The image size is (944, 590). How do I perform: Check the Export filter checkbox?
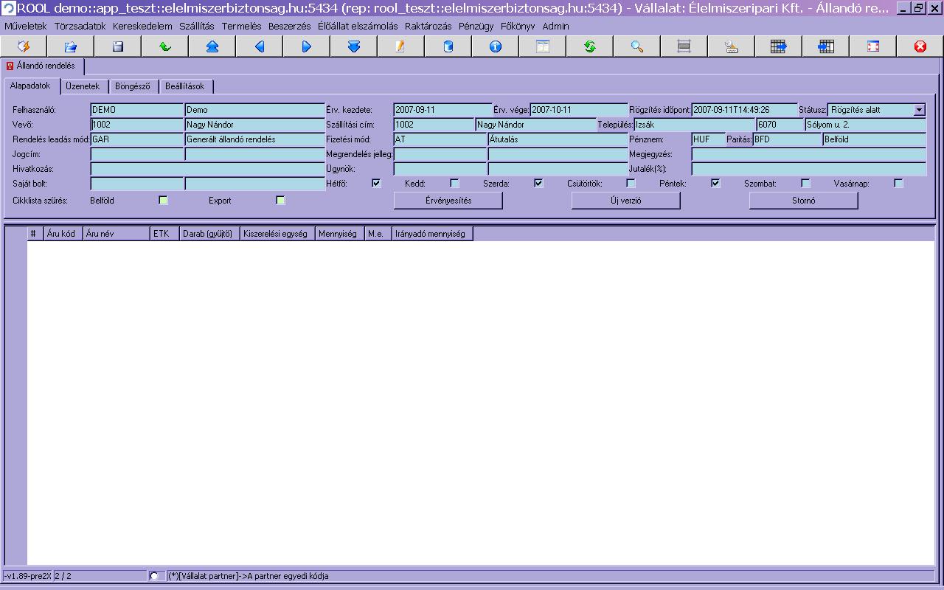(280, 200)
